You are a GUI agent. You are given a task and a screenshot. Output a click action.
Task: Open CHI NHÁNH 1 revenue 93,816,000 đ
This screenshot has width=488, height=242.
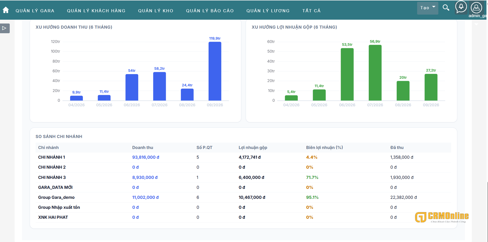tap(146, 157)
